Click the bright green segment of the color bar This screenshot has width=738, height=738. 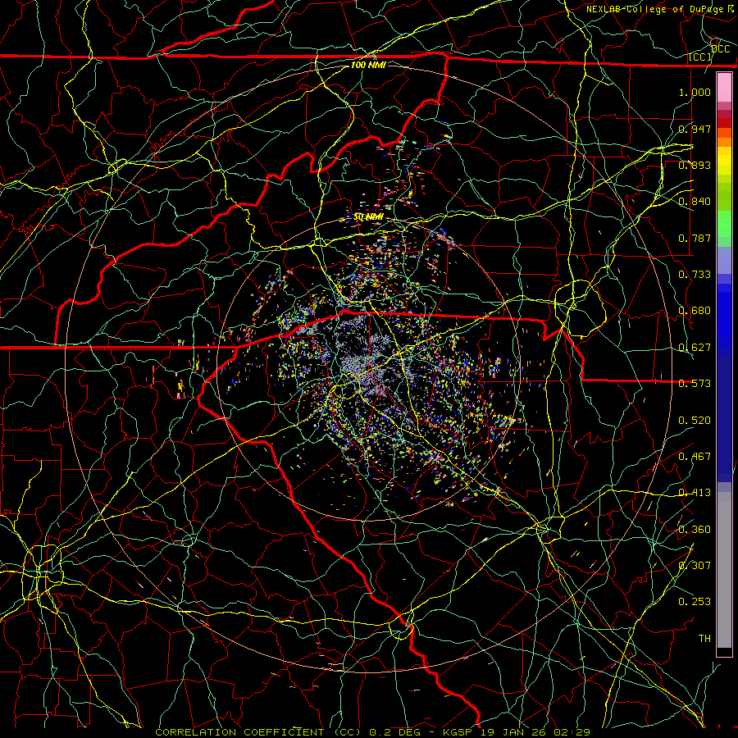[x=724, y=224]
